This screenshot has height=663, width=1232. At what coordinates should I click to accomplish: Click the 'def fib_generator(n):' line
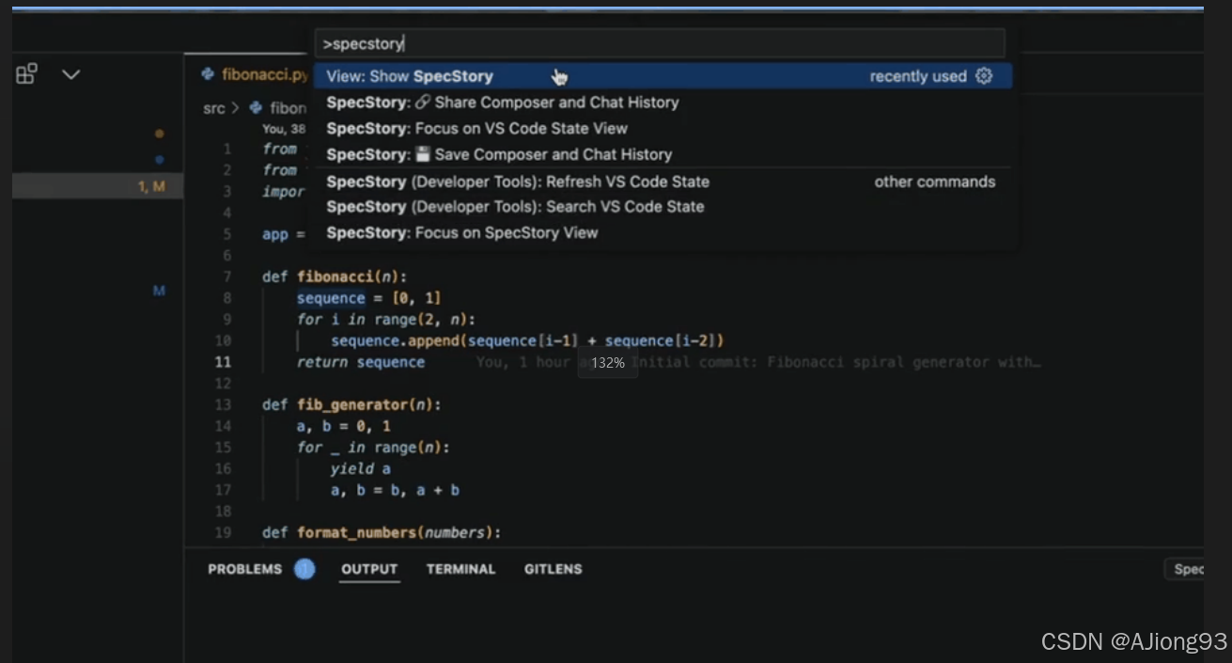[351, 404]
